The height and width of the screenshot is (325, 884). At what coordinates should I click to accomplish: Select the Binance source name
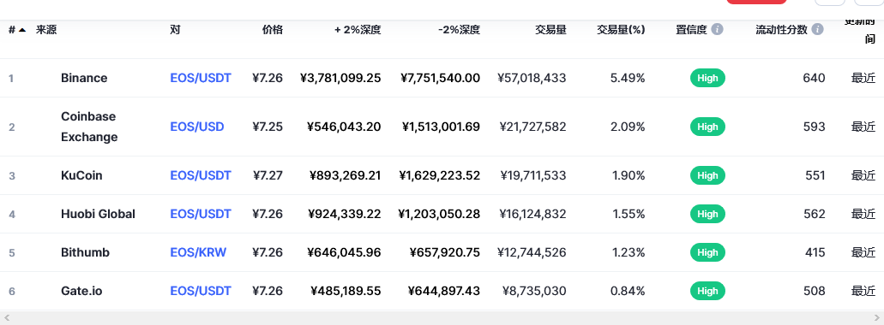coord(84,78)
